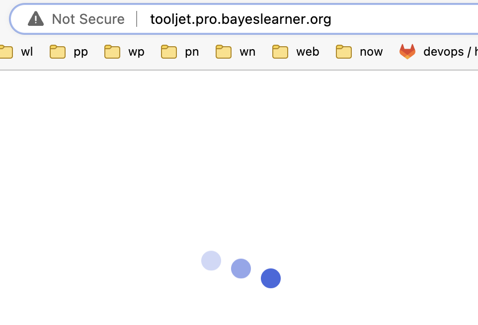Image resolution: width=478 pixels, height=325 pixels.
Task: Click the lightest loading spinner dot
Action: [x=211, y=260]
